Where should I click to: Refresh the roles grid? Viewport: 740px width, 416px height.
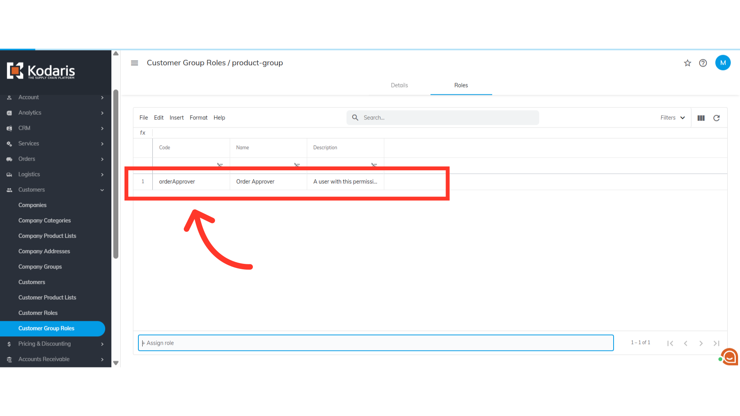pos(716,118)
